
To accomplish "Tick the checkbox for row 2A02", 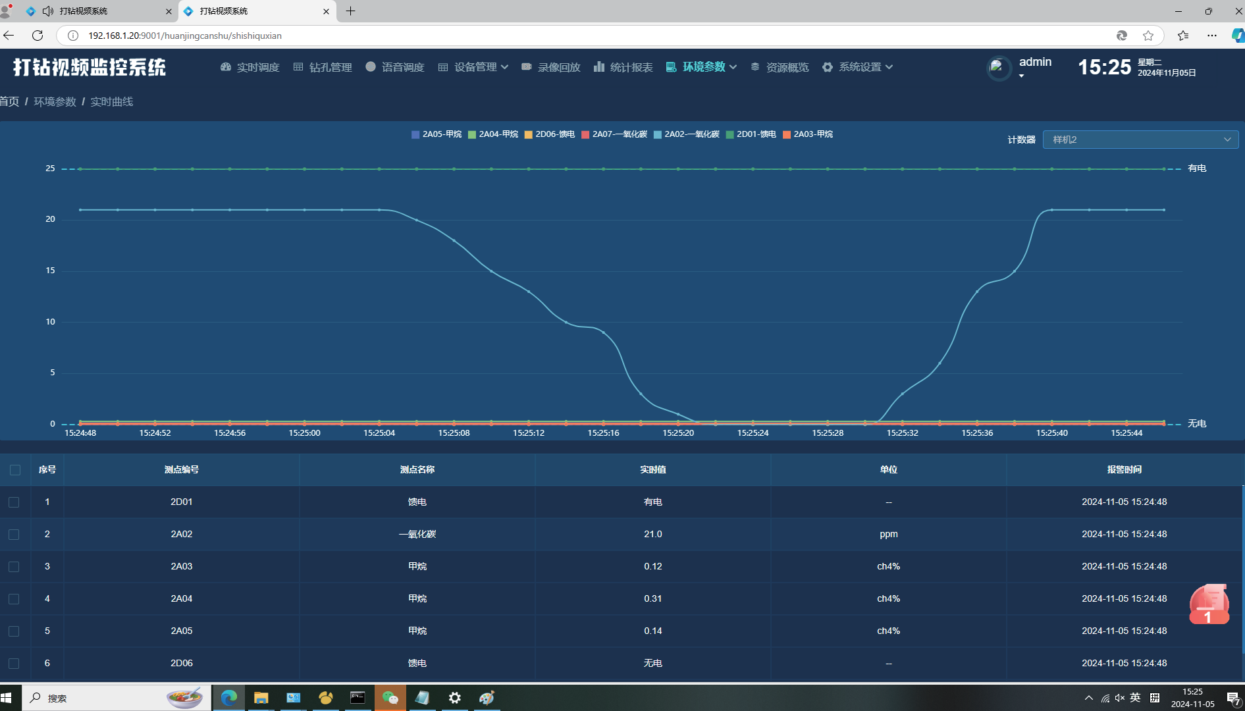I will click(14, 535).
